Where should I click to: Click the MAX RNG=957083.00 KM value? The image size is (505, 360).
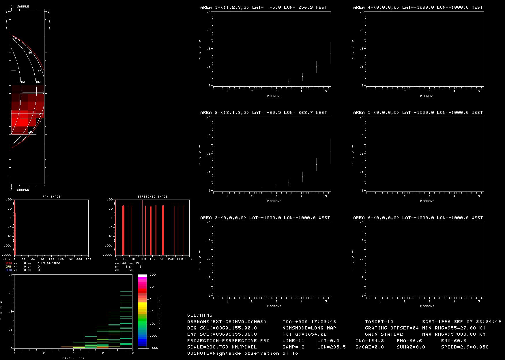454,334
